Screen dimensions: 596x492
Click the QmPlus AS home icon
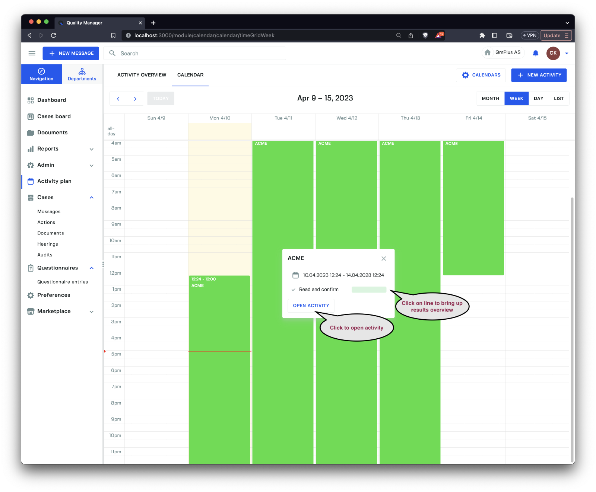(x=488, y=52)
